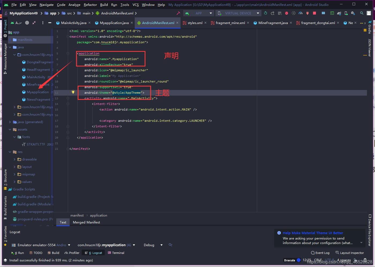Switch to Merged Manifest view
The height and width of the screenshot is (267, 375).
click(x=86, y=222)
